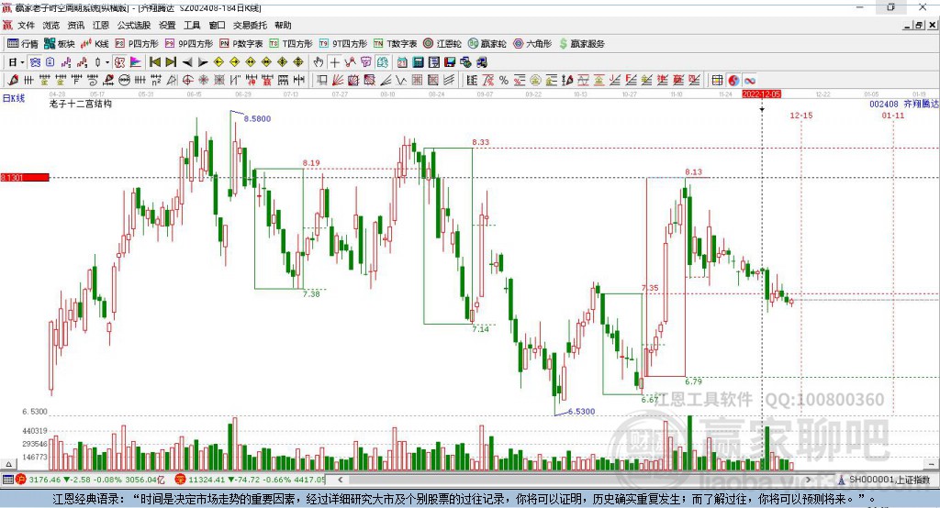
Task: Expand the candlestick style dropdown arrow
Action: 107,62
